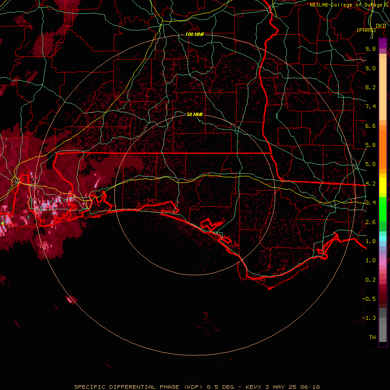Click the 3 MAY 25 date in the caption
Viewport: 390px width, 390px height.
pyautogui.click(x=281, y=387)
